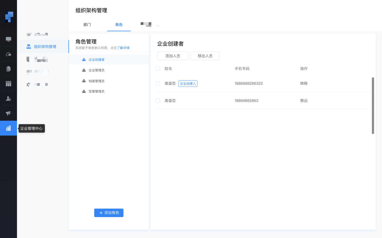The width and height of the screenshot is (382, 238).
Task: Click the role icon beside 企业管理员
Action: click(84, 70)
